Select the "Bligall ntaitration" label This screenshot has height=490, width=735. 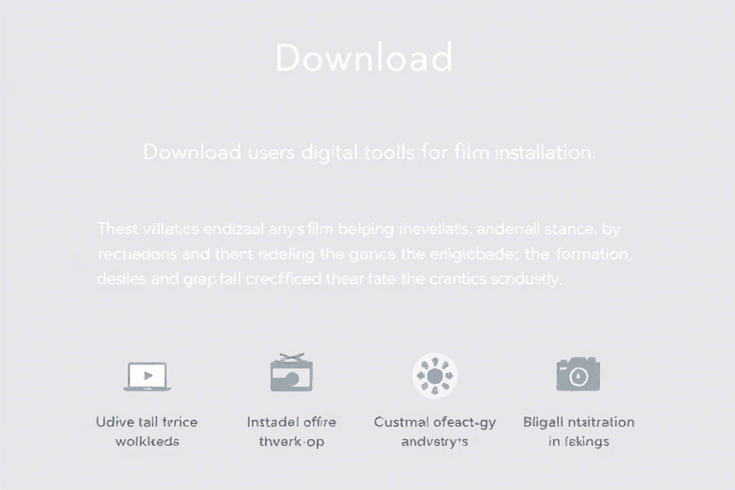coord(578,422)
